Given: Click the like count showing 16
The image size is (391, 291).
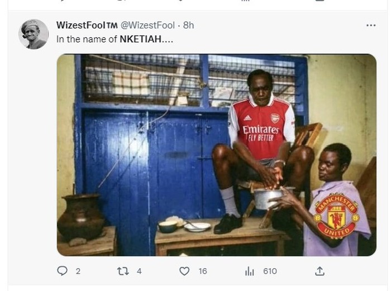Looking at the screenshot, I should pos(202,271).
